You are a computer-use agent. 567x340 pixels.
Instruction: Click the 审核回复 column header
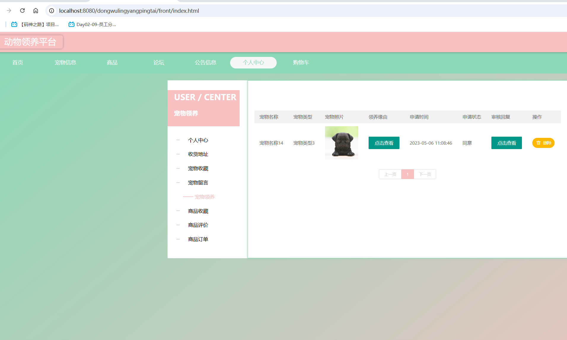(501, 117)
